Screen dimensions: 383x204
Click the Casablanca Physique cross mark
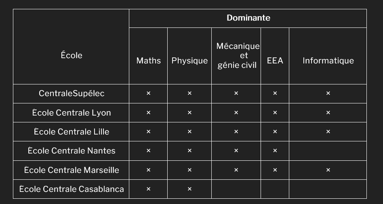click(x=189, y=189)
